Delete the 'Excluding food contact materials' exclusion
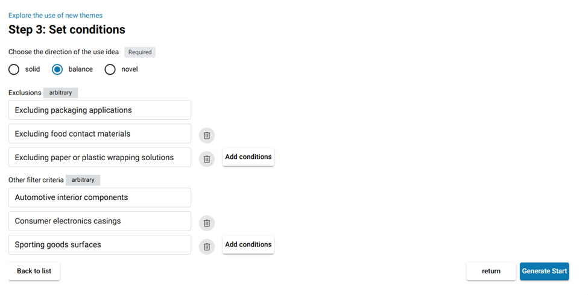This screenshot has width=588, height=295. coord(207,135)
